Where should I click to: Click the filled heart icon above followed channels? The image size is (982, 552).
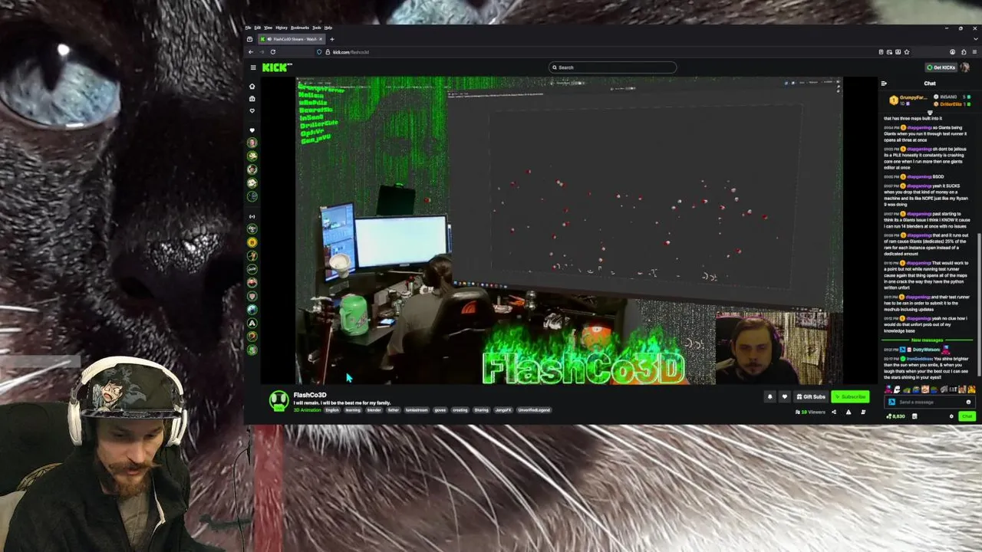tap(252, 130)
